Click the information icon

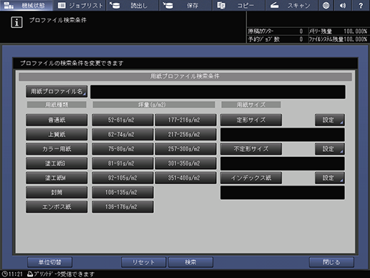16,22
